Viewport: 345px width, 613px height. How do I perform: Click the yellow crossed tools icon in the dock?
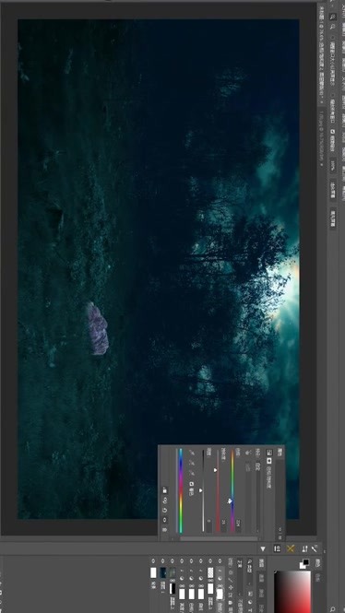[291, 548]
